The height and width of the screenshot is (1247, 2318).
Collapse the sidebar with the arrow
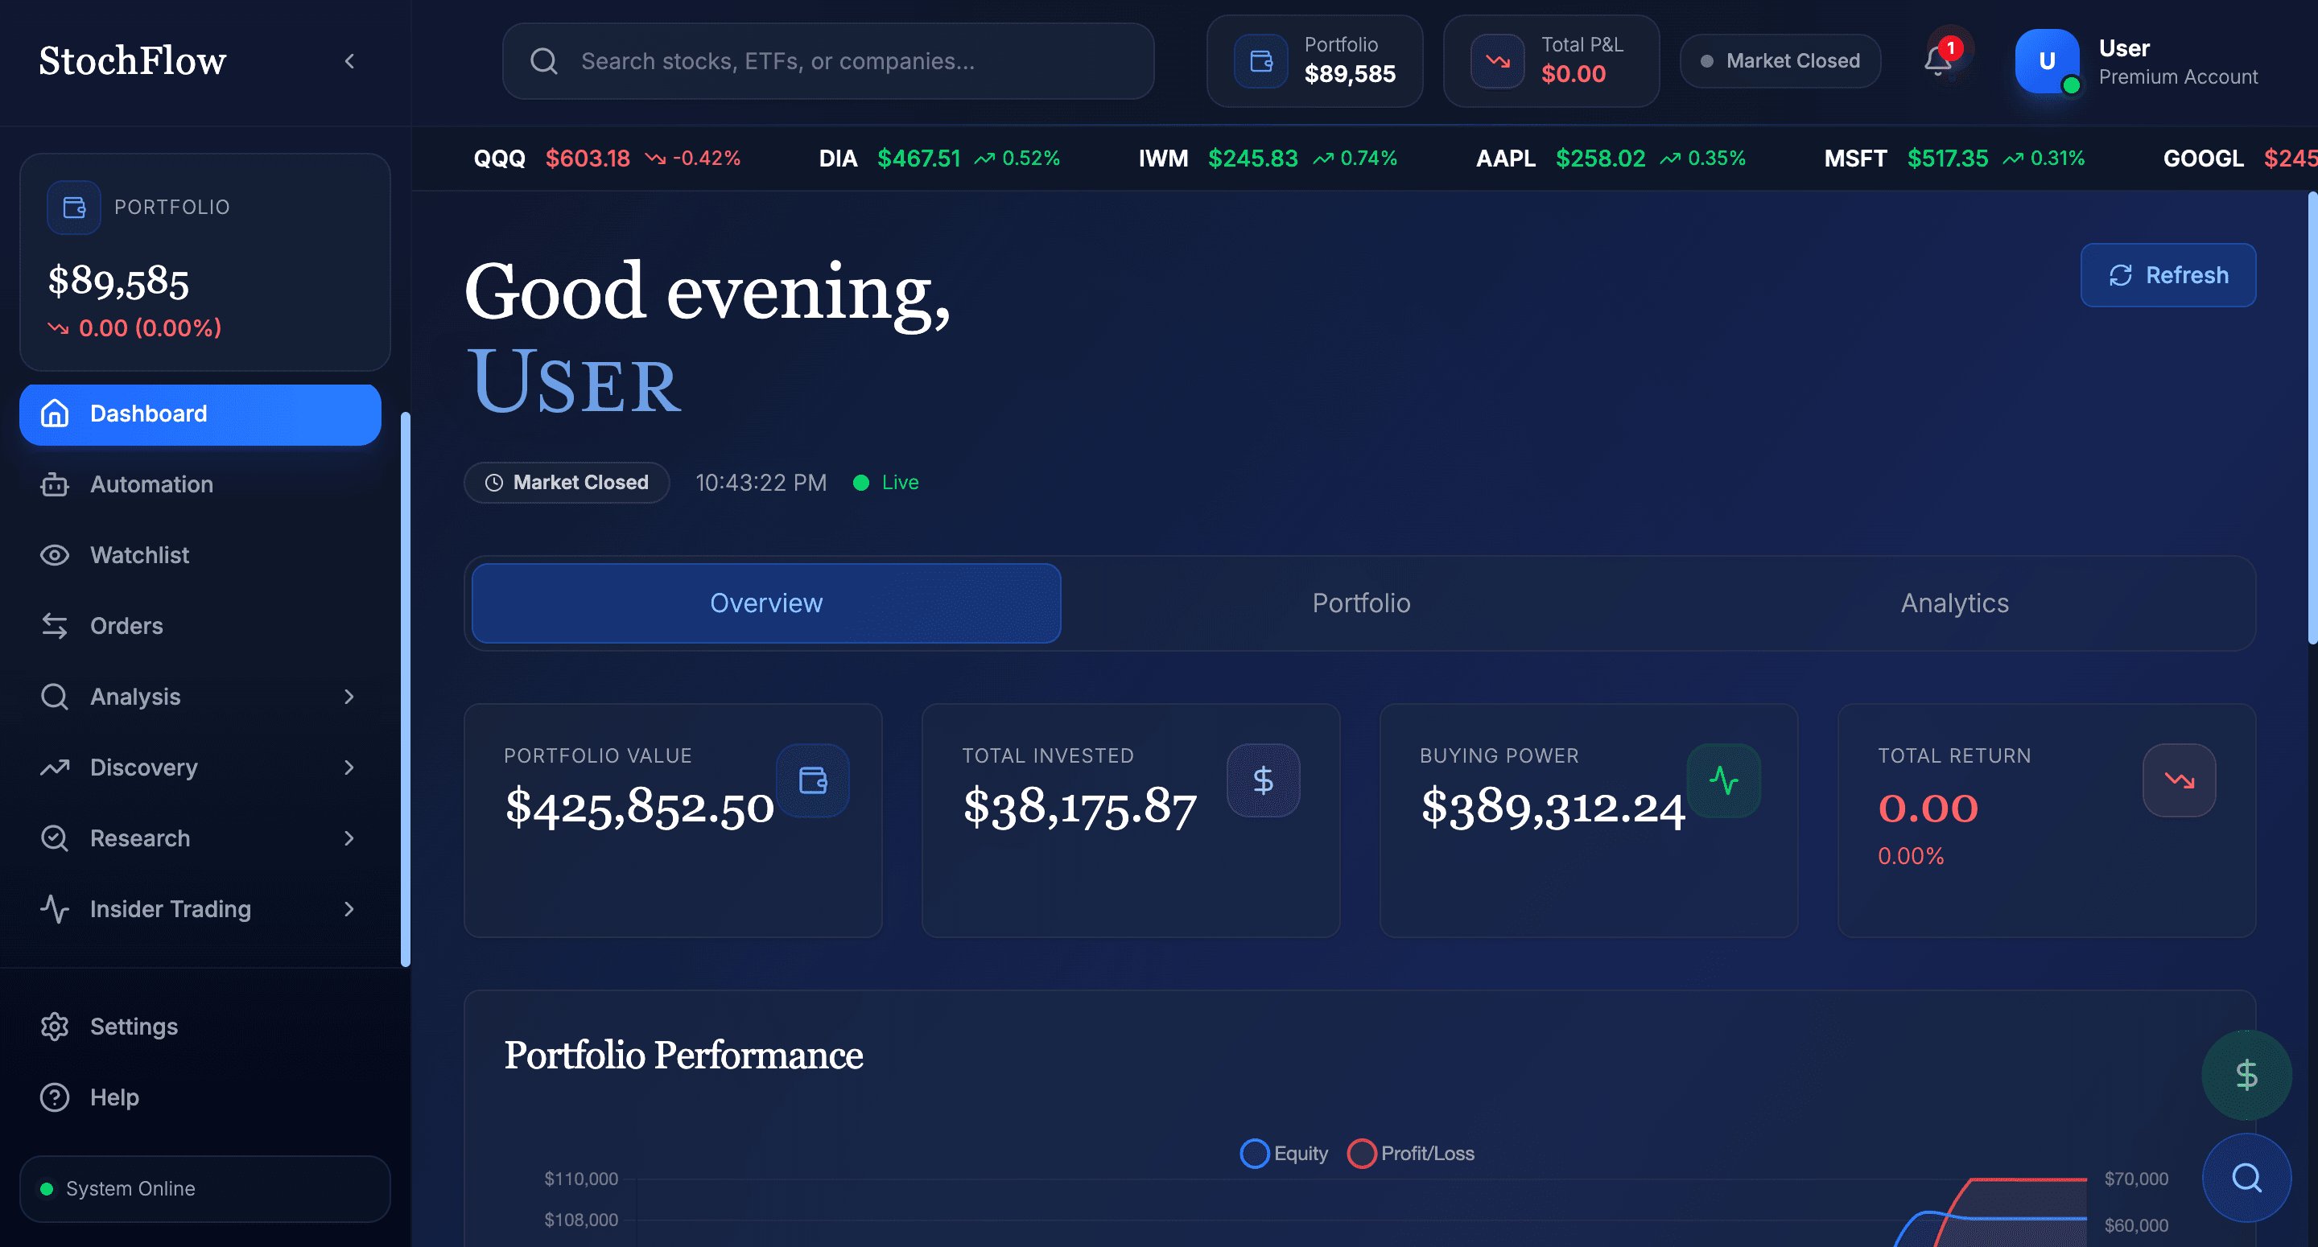tap(350, 61)
